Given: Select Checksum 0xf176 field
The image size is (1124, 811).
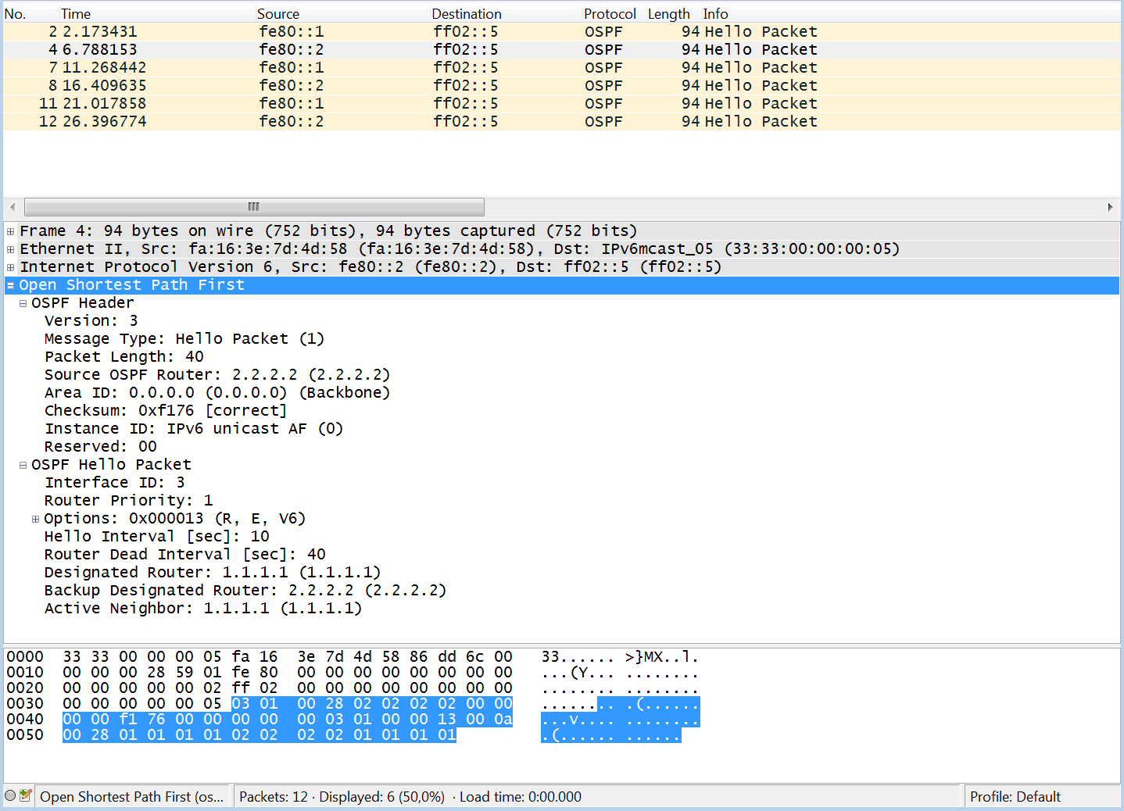Looking at the screenshot, I should 166,411.
